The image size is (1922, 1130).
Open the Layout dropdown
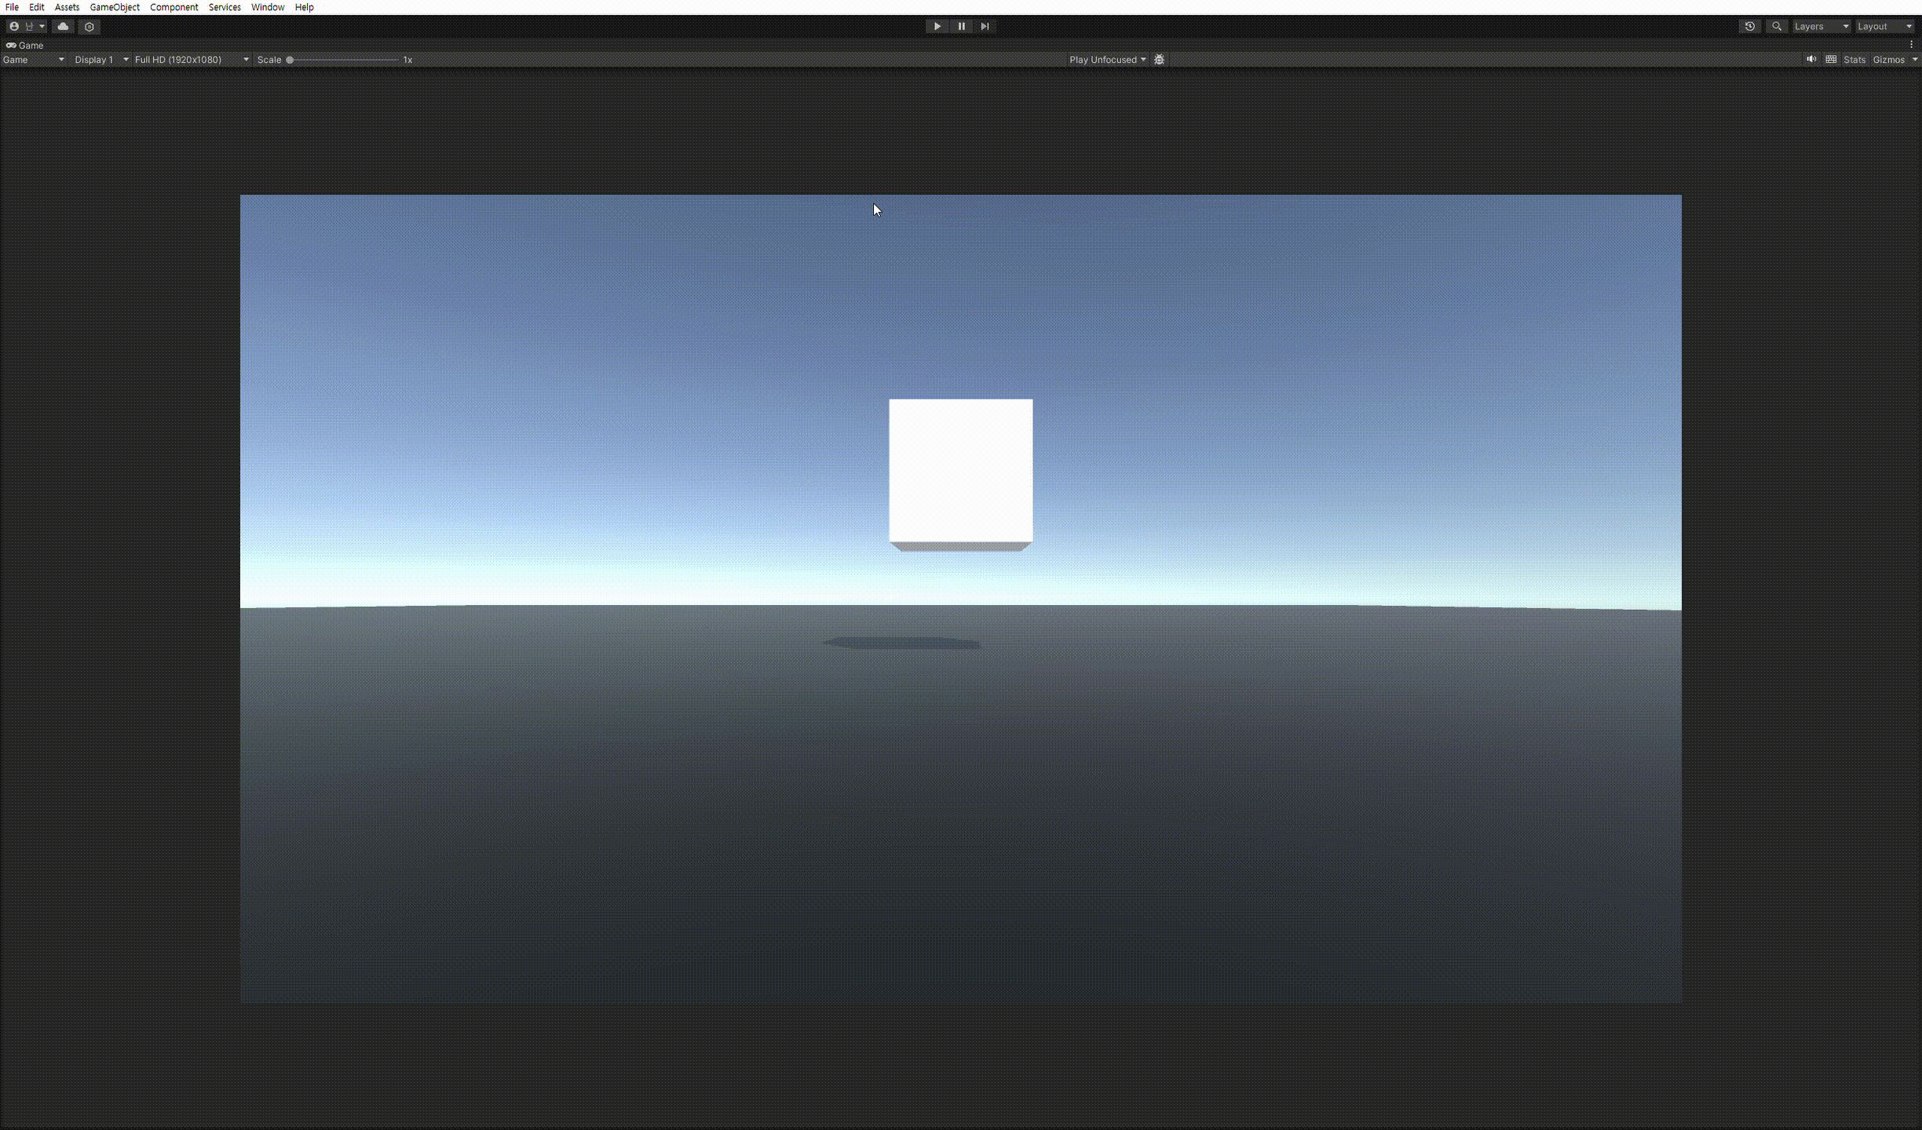1884,27
